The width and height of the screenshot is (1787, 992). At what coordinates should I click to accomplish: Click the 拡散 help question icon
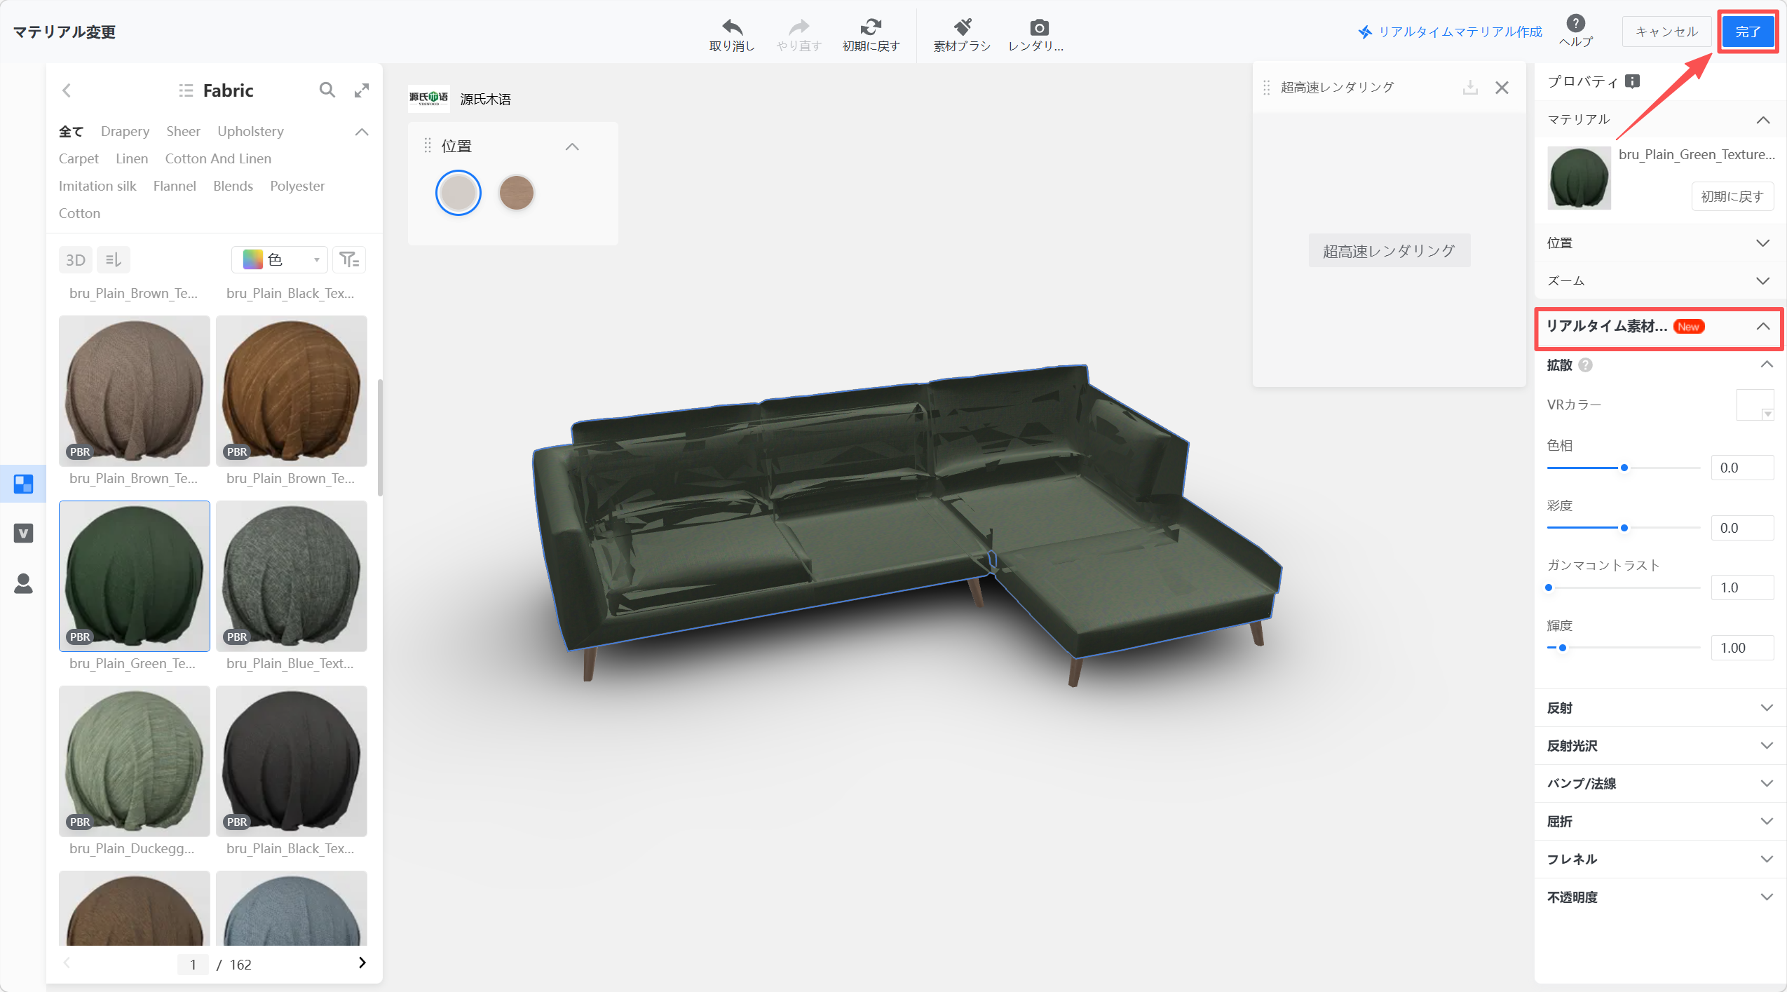tap(1586, 365)
